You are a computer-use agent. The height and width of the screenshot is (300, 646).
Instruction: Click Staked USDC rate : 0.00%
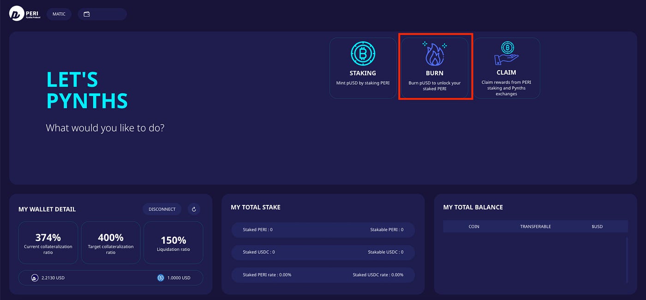(x=378, y=275)
